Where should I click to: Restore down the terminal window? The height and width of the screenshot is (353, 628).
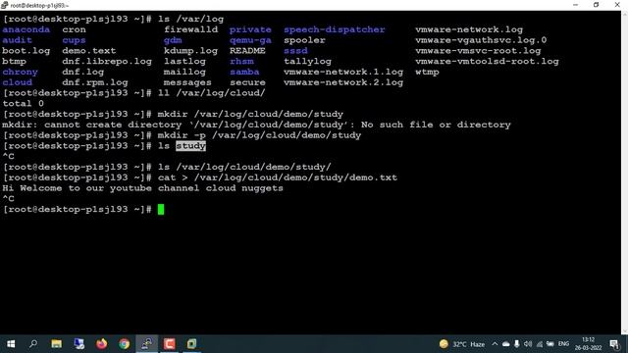(596, 5)
